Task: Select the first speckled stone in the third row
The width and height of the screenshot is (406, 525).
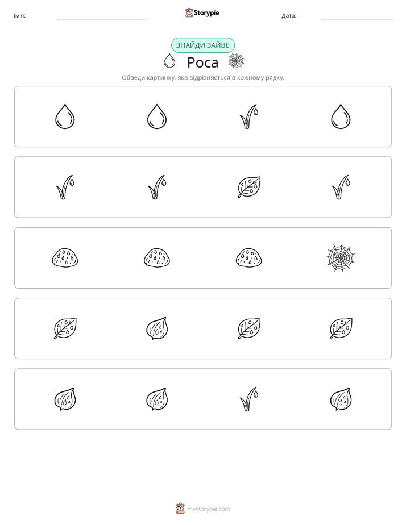Action: pyautogui.click(x=65, y=258)
